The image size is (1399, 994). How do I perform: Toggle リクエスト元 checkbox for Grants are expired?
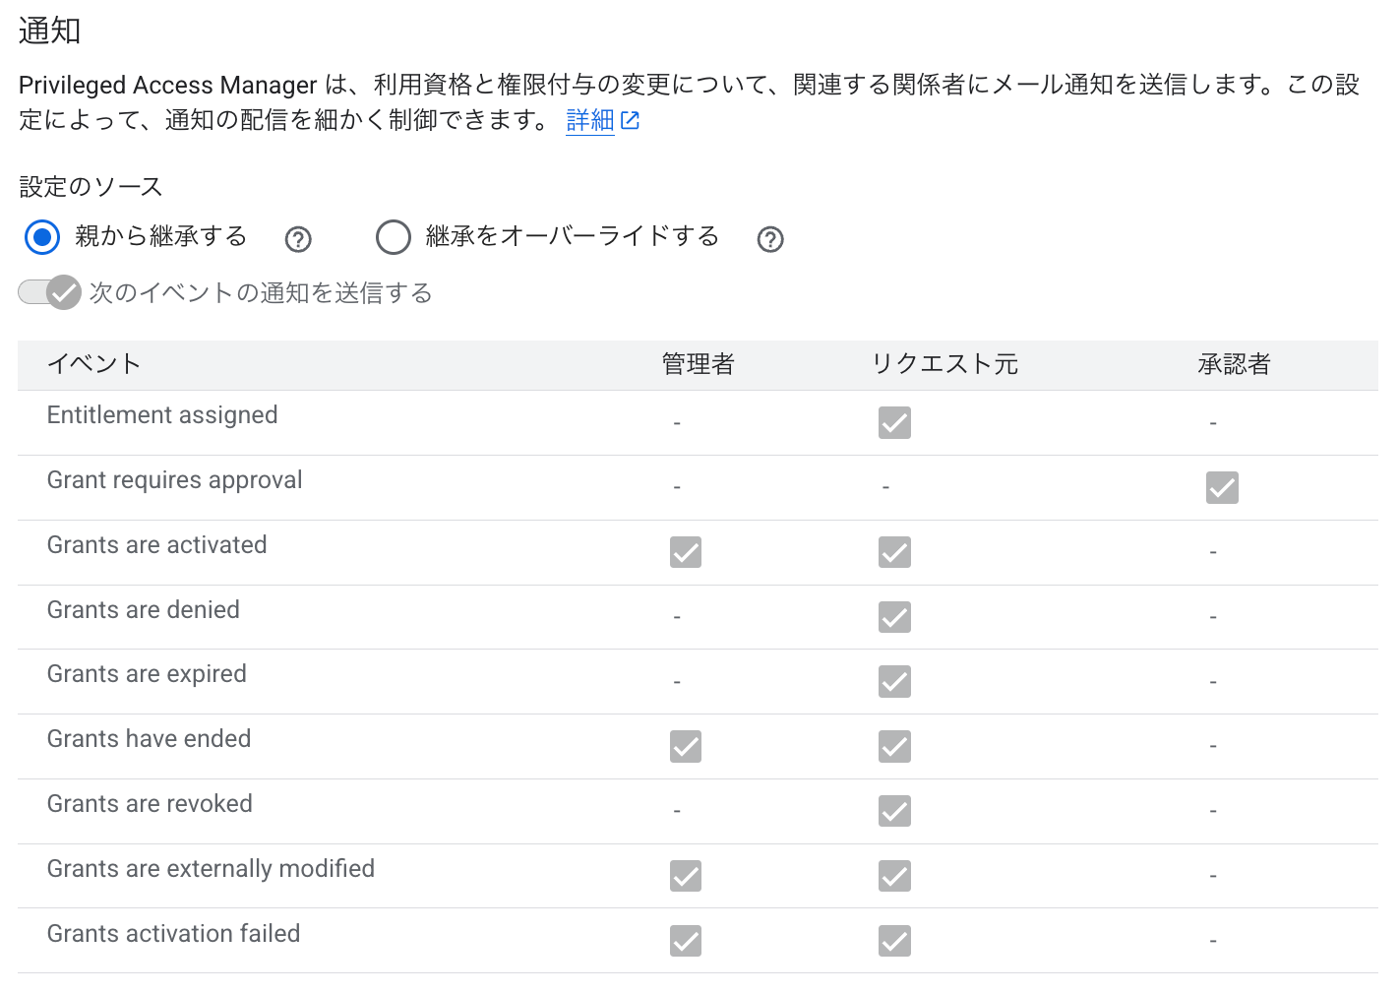894,681
